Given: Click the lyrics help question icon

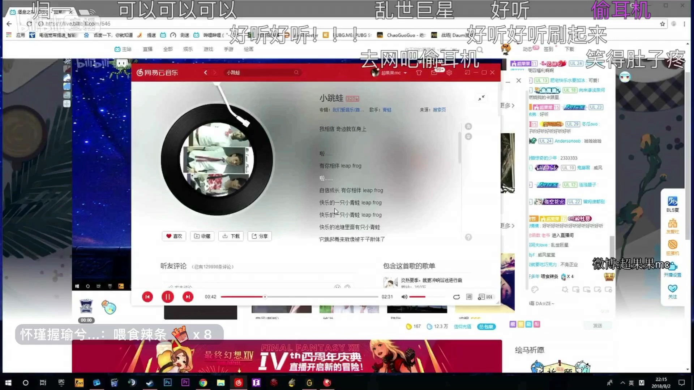Looking at the screenshot, I should click(x=468, y=237).
